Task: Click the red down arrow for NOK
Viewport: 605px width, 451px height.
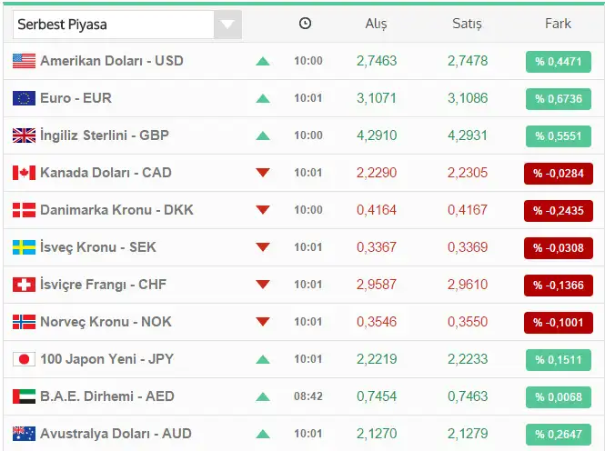Action: [263, 322]
